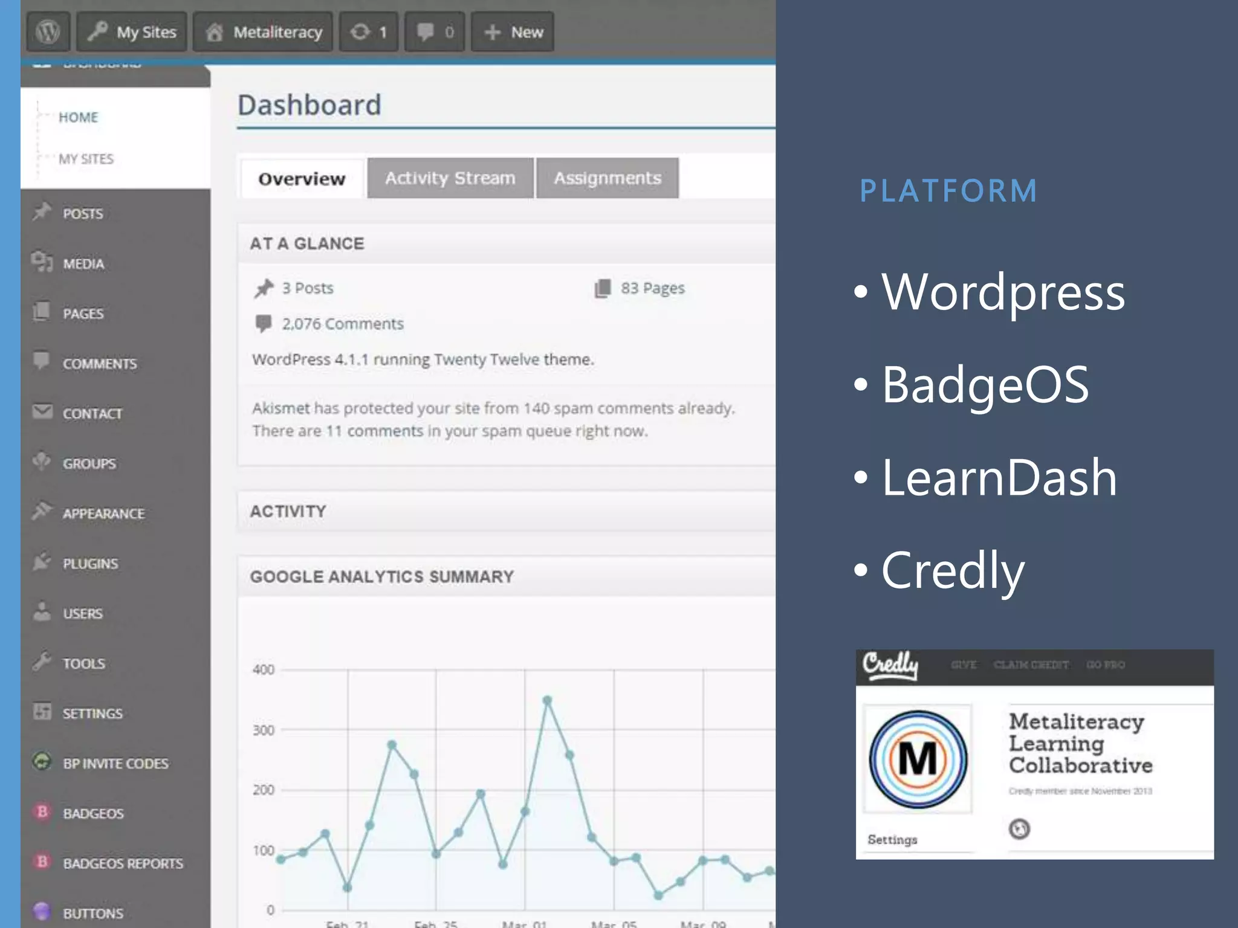Click the Comments icon in sidebar

(x=42, y=361)
